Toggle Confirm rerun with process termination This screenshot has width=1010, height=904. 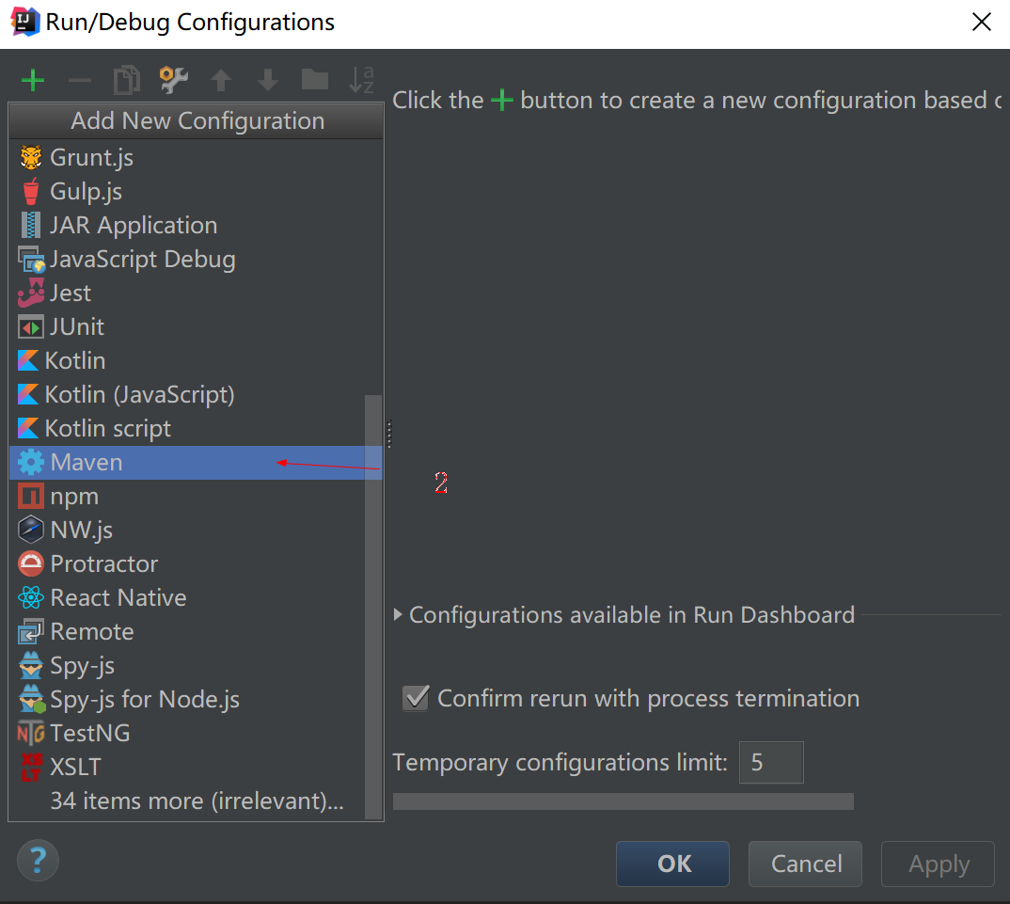click(416, 698)
